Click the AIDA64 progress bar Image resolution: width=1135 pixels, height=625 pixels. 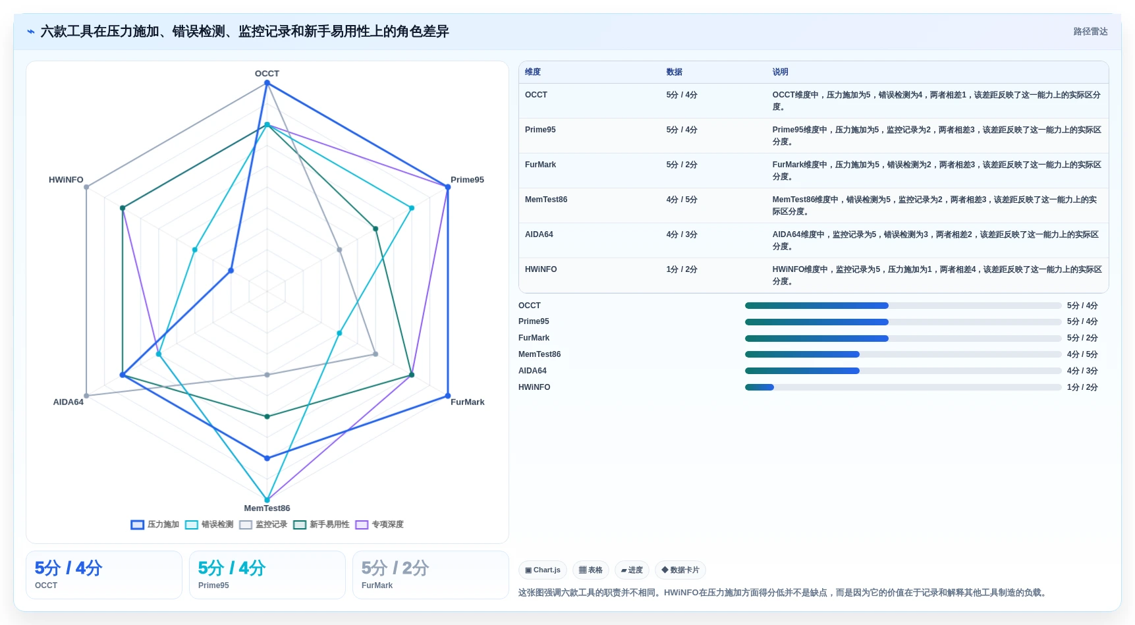(x=903, y=371)
